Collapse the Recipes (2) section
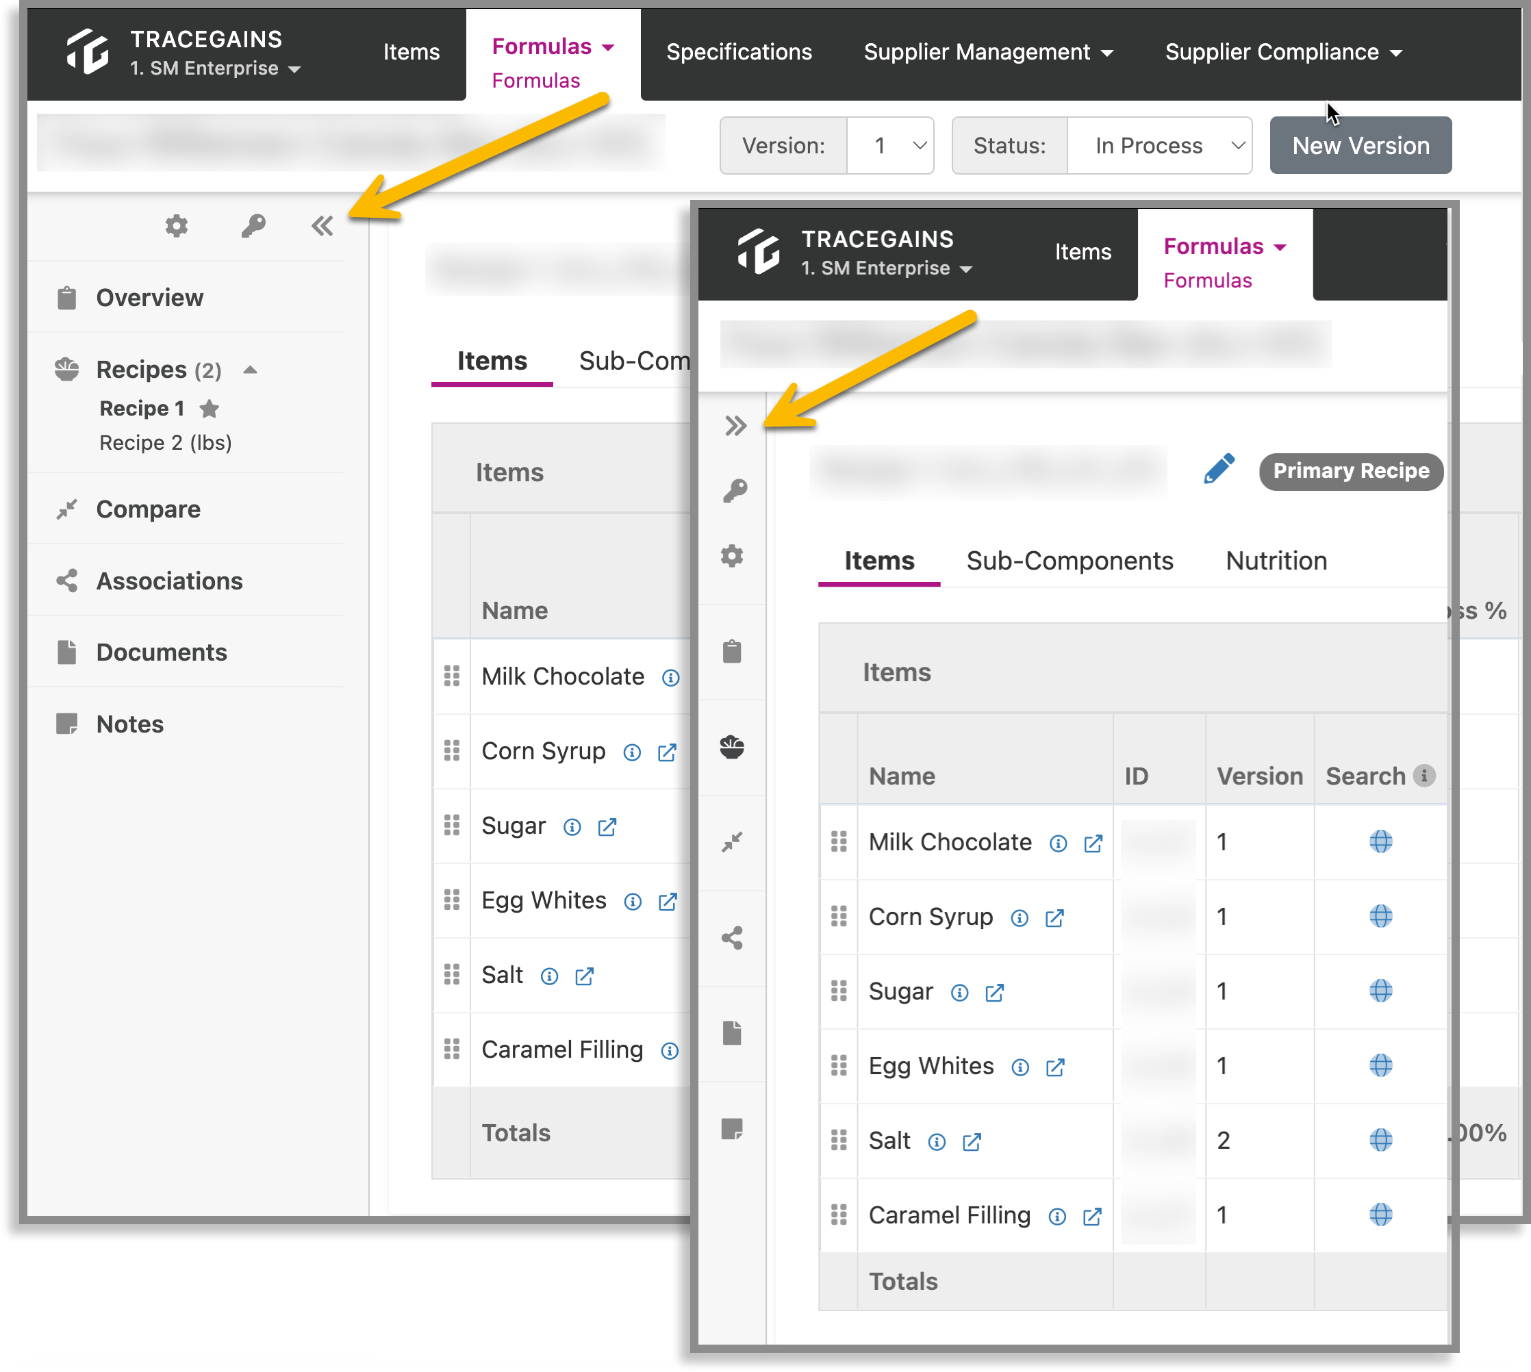The width and height of the screenshot is (1531, 1372). click(x=251, y=370)
